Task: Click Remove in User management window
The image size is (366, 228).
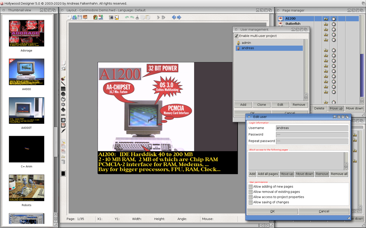Action: click(x=299, y=105)
